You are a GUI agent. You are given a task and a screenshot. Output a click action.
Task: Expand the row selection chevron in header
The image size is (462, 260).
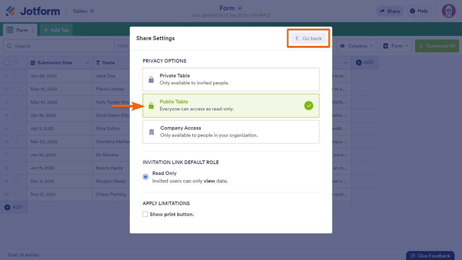[x=17, y=63]
